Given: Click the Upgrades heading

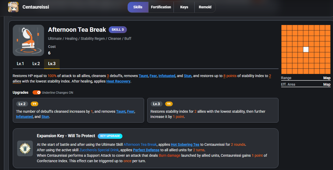Looking at the screenshot, I should [20, 92].
